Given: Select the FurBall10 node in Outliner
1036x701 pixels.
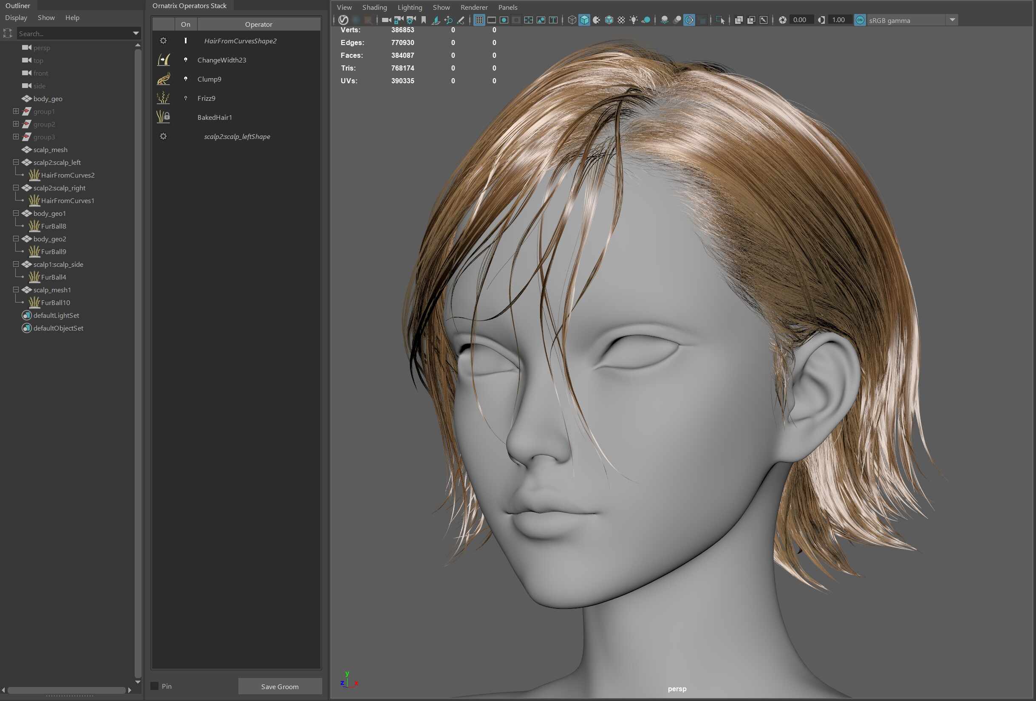Looking at the screenshot, I should (x=55, y=302).
